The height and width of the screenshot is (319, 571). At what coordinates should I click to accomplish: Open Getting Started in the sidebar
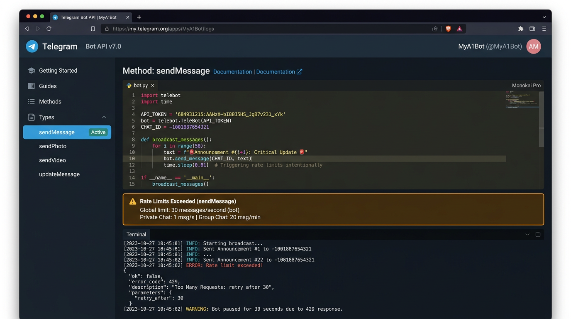point(58,71)
